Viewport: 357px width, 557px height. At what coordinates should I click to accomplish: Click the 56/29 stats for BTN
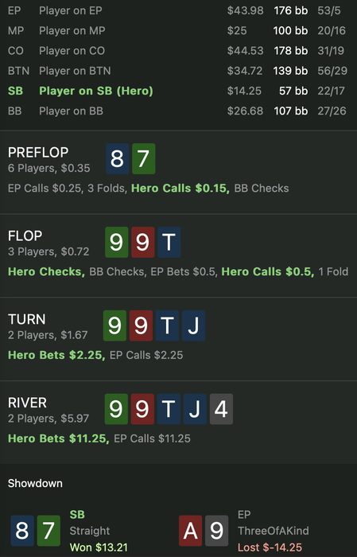coord(332,71)
